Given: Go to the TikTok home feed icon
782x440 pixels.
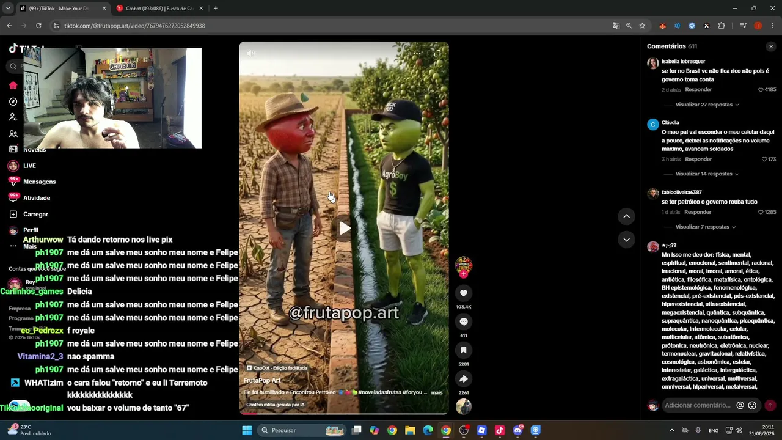Looking at the screenshot, I should [13, 85].
